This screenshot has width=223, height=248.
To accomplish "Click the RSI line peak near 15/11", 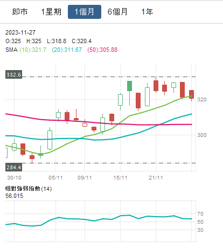I will point(129,215).
